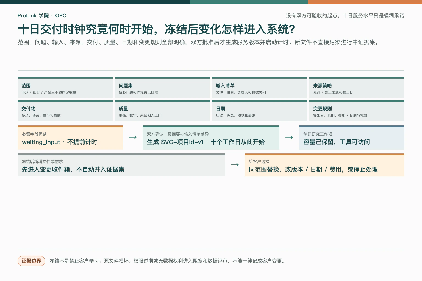This screenshot has width=422, height=281.
Task: Click the slide title about 十日交付时钟
Action: tap(156, 29)
